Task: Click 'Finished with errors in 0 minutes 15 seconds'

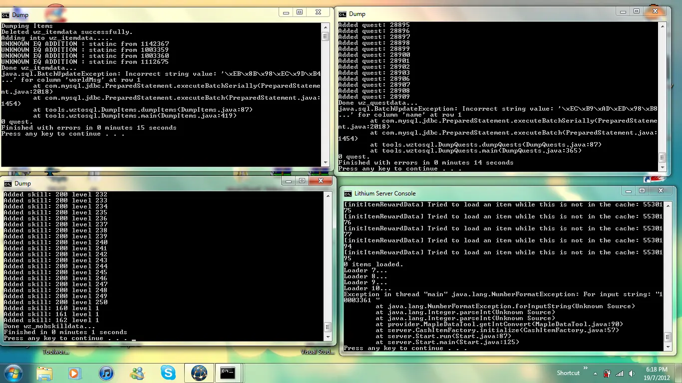Action: pyautogui.click(x=89, y=128)
